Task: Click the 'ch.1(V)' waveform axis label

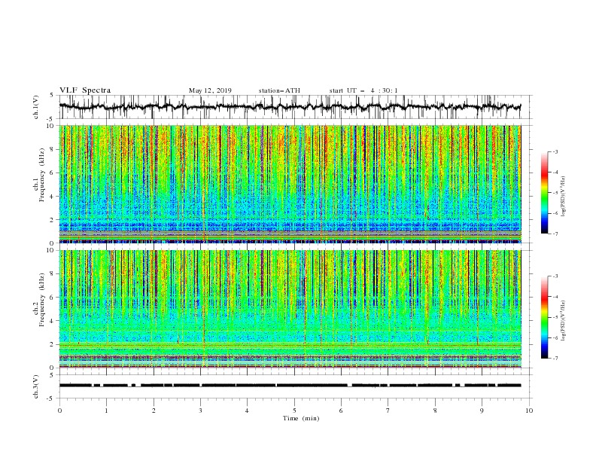Action: (36, 107)
